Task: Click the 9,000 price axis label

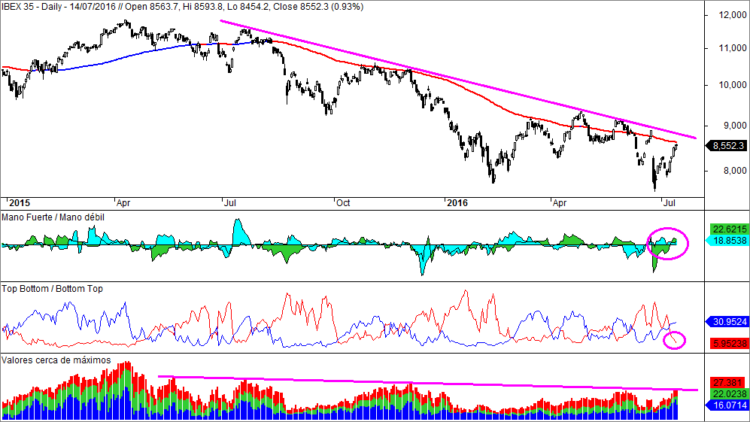Action: [x=735, y=126]
